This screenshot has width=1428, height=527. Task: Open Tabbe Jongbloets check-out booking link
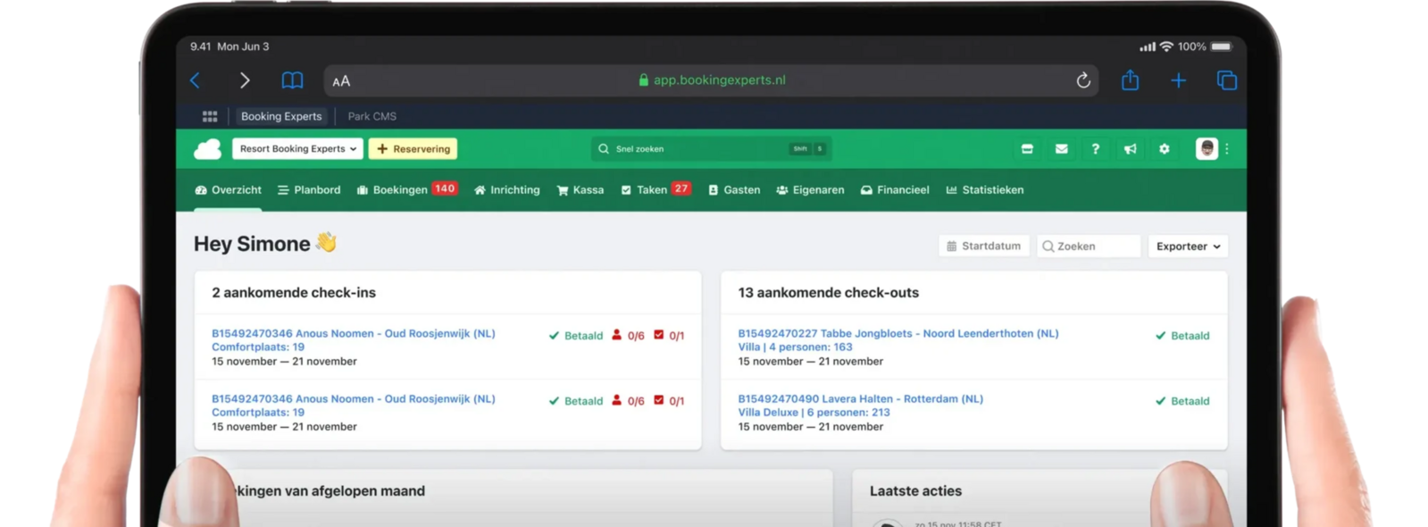(x=898, y=334)
